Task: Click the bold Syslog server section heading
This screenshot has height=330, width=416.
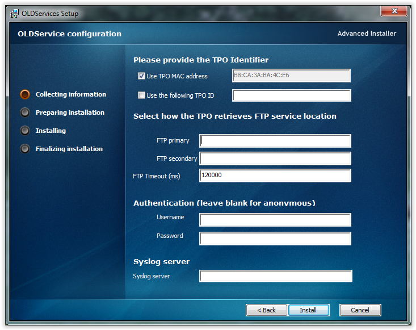Action: pos(161,262)
